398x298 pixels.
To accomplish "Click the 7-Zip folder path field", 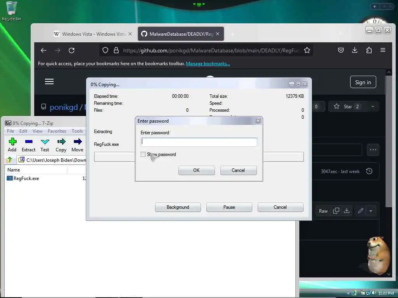I will pos(52,160).
